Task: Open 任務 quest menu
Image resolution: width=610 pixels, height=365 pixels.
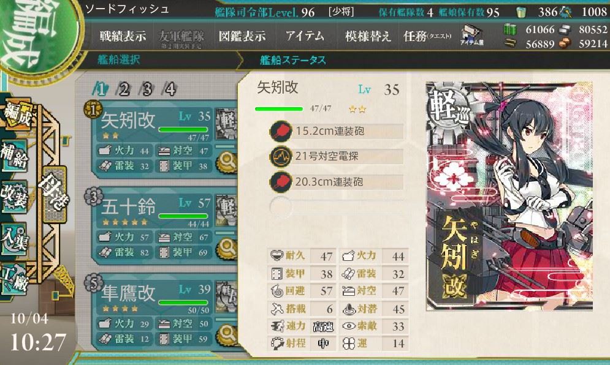Action: click(427, 36)
